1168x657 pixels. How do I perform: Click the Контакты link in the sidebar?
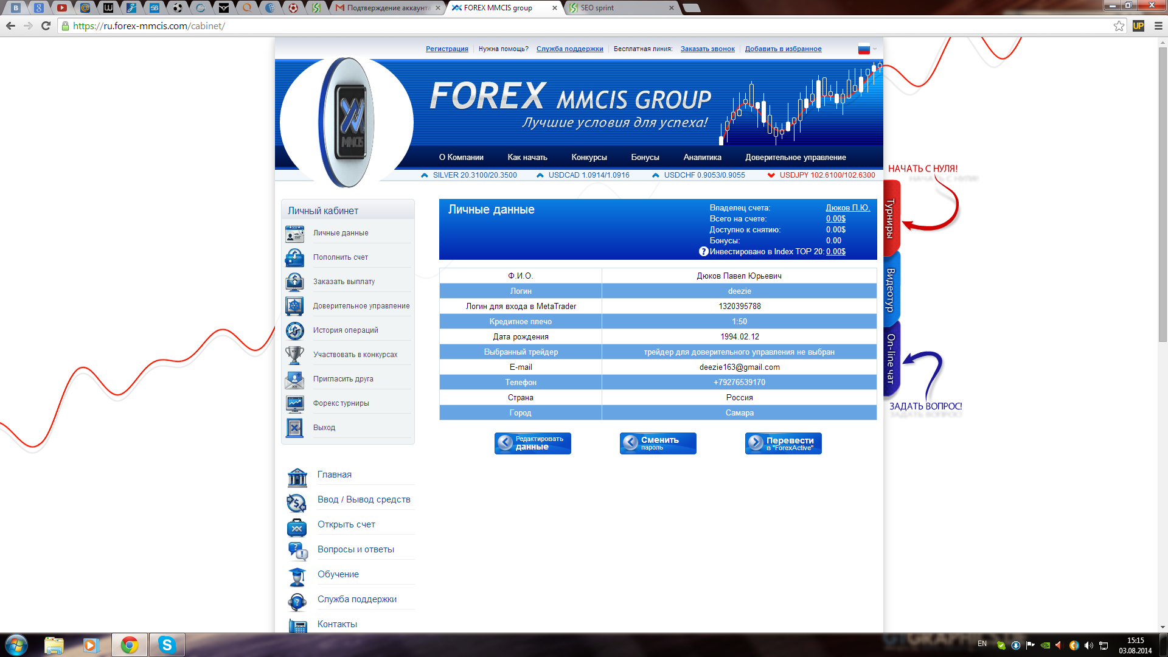[337, 624]
